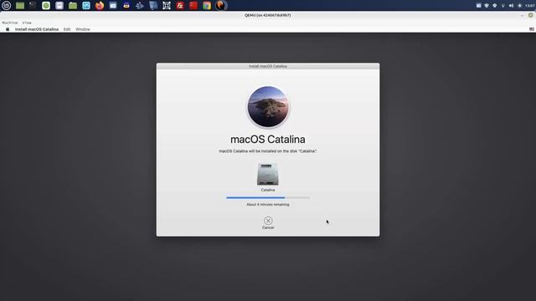Screen dimensions: 536x301
Task: Open the Linux Mint start menu
Action: point(7,6)
